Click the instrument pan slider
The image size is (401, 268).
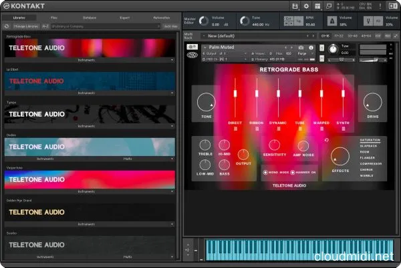(x=342, y=60)
